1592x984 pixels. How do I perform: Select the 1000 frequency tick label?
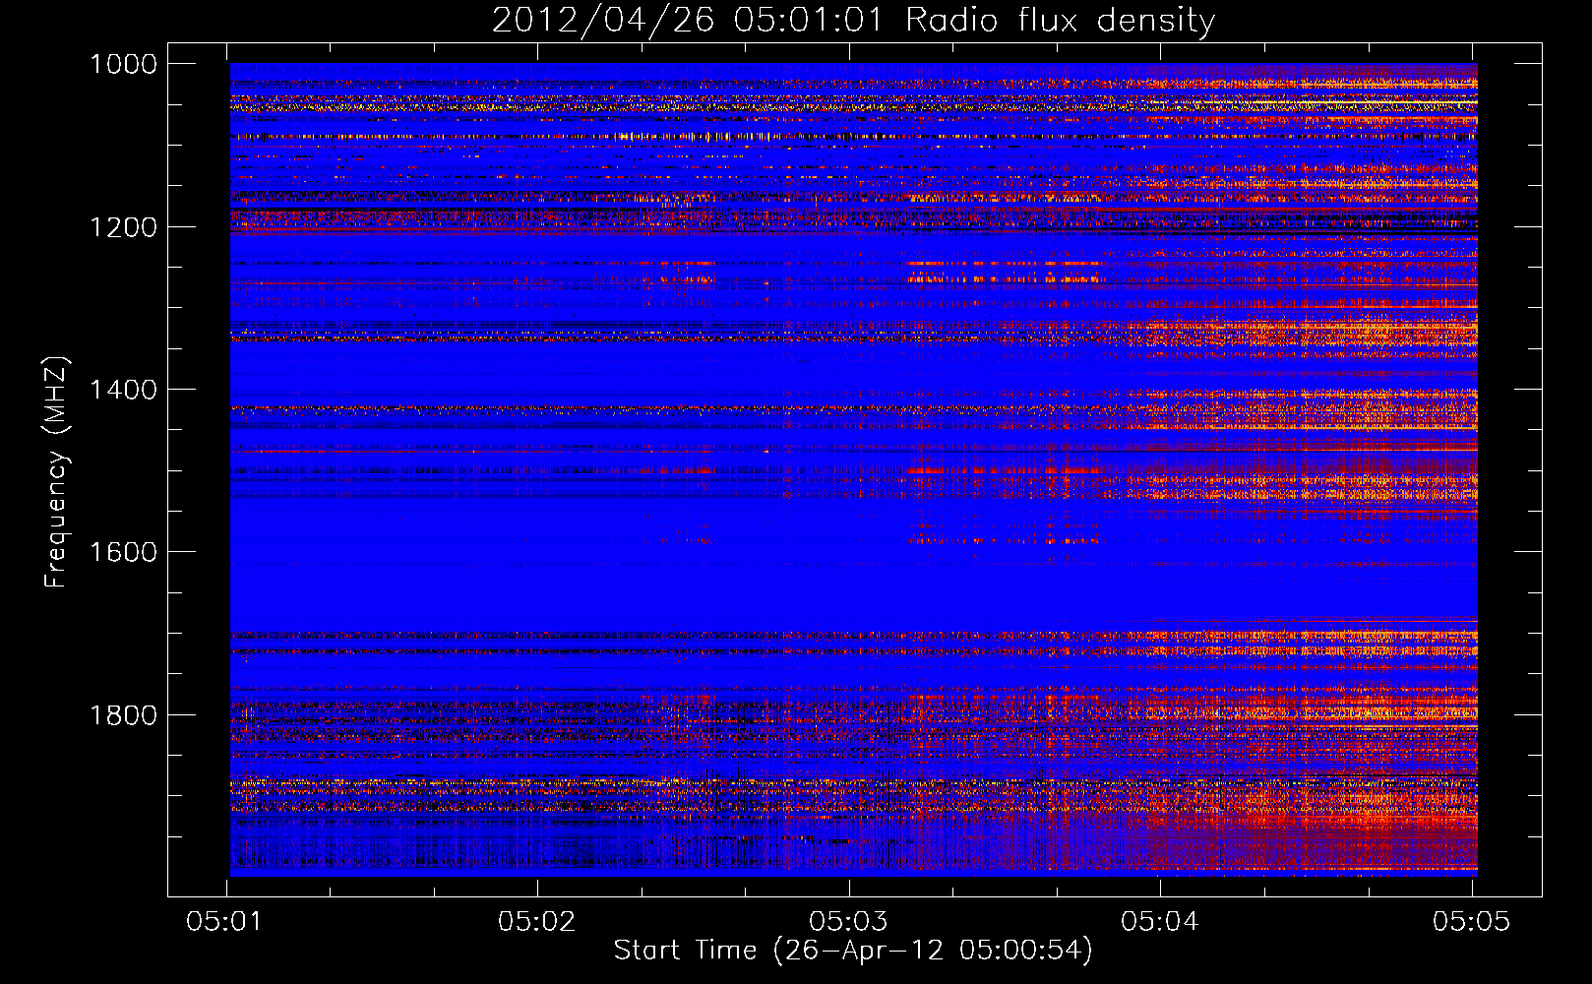tap(123, 64)
